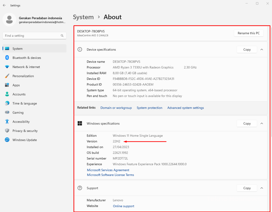Click the search magnifier icon
272x212 pixels.
coord(62,36)
